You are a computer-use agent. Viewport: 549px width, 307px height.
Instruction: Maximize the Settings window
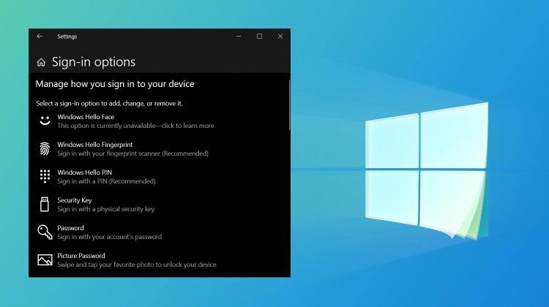click(x=259, y=37)
